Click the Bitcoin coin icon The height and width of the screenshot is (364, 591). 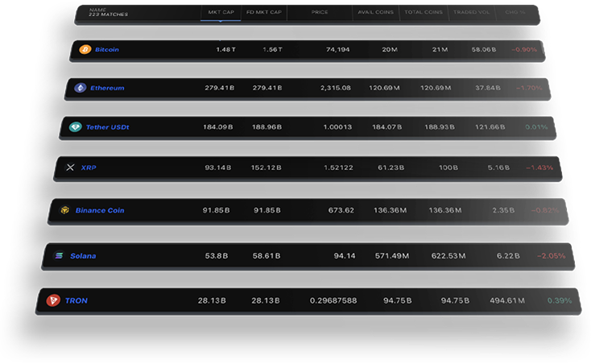point(85,49)
